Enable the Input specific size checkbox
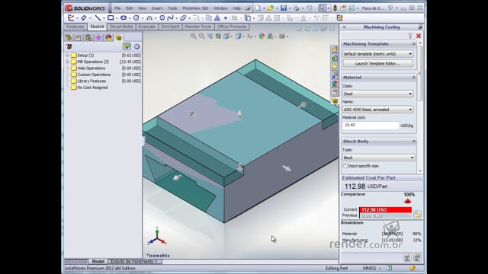488x274 pixels. 345,166
